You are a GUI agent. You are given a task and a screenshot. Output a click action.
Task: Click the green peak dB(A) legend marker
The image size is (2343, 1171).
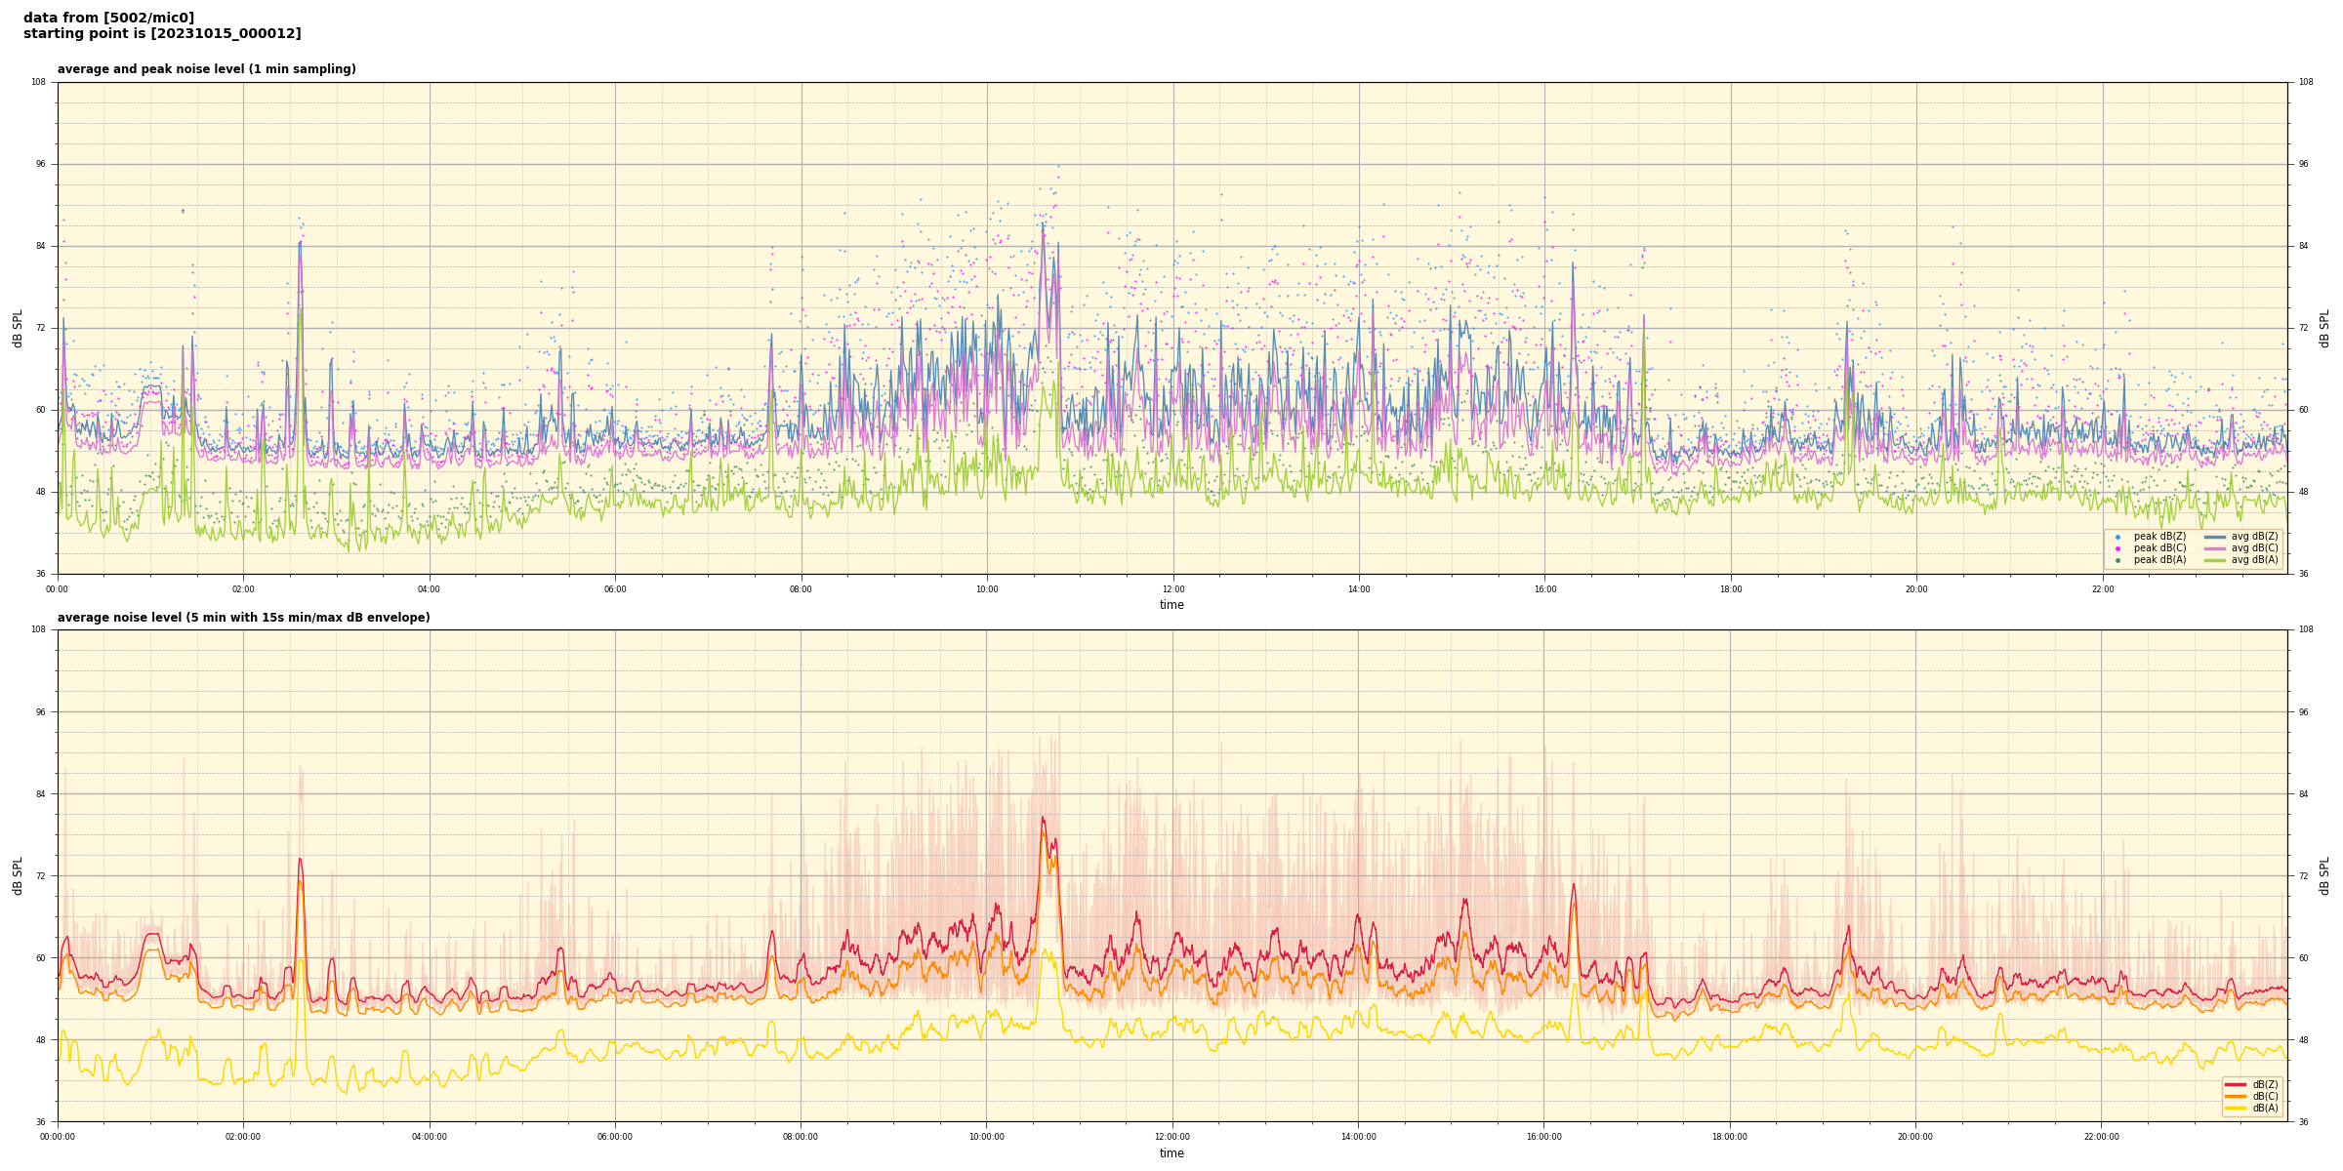(x=2117, y=560)
